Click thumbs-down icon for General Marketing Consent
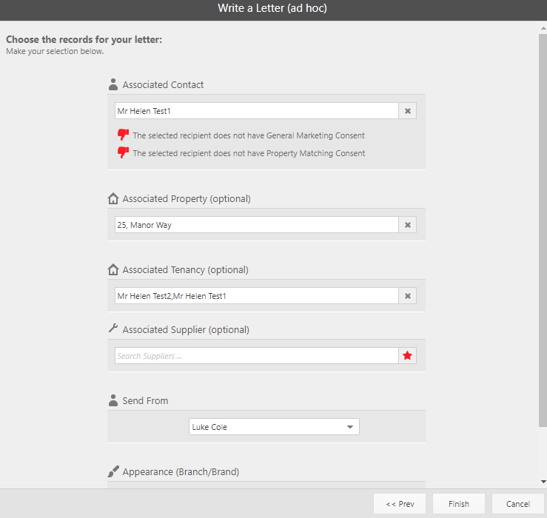Viewport: 547px width, 518px height. [x=123, y=135]
